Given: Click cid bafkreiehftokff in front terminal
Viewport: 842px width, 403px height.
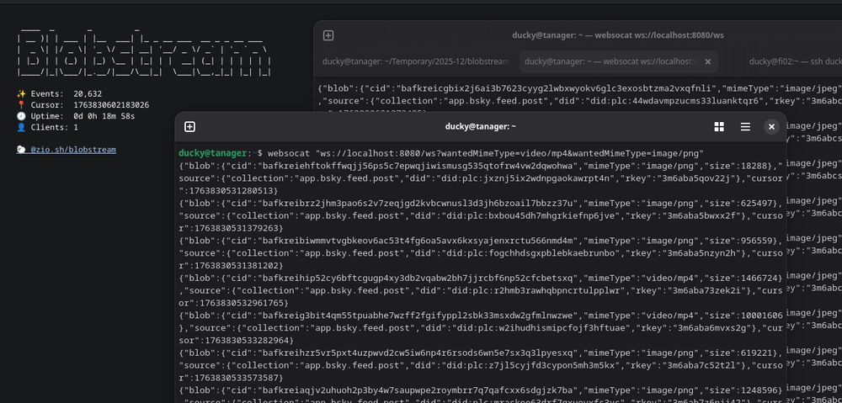Looking at the screenshot, I should (x=419, y=166).
